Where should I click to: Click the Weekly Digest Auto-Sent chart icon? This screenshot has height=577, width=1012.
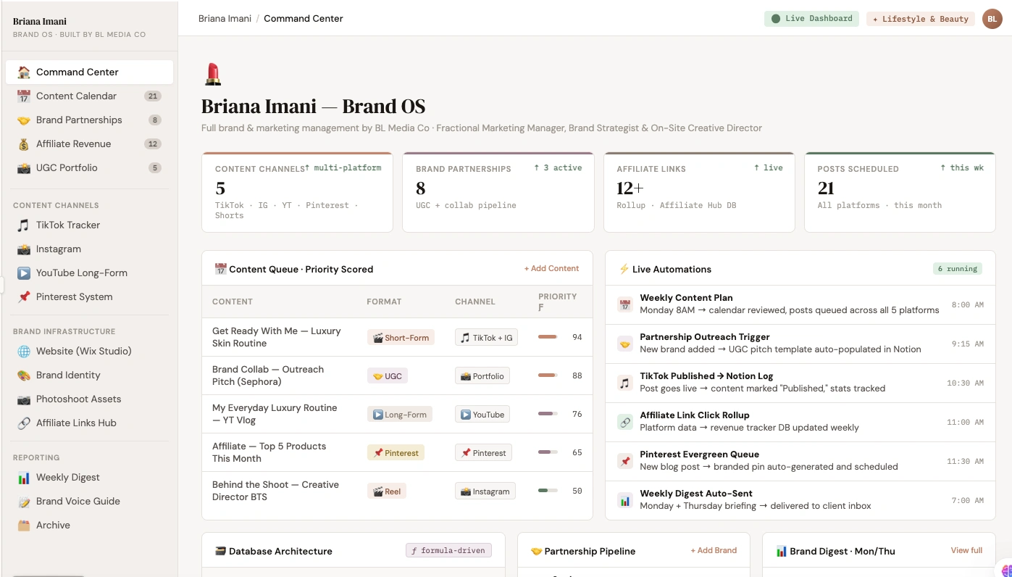click(625, 500)
